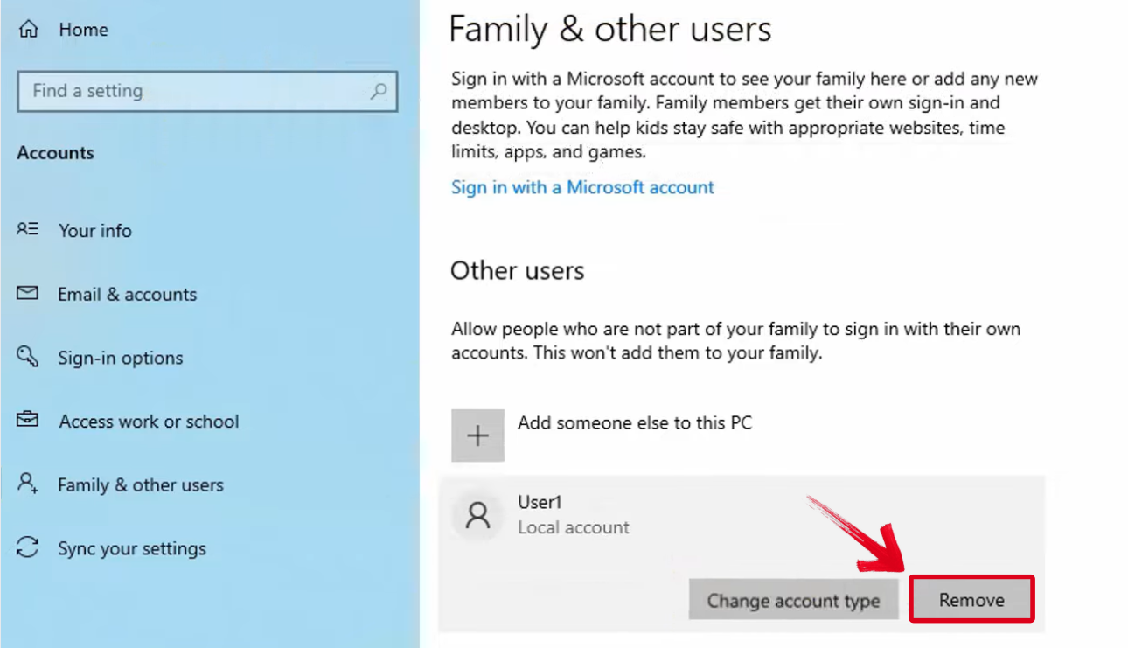
Task: Select the Family & other users icon
Action: 26,484
